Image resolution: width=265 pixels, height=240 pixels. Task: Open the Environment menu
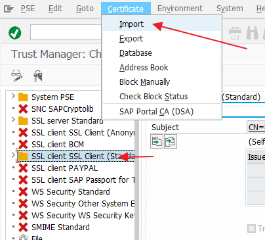click(180, 9)
